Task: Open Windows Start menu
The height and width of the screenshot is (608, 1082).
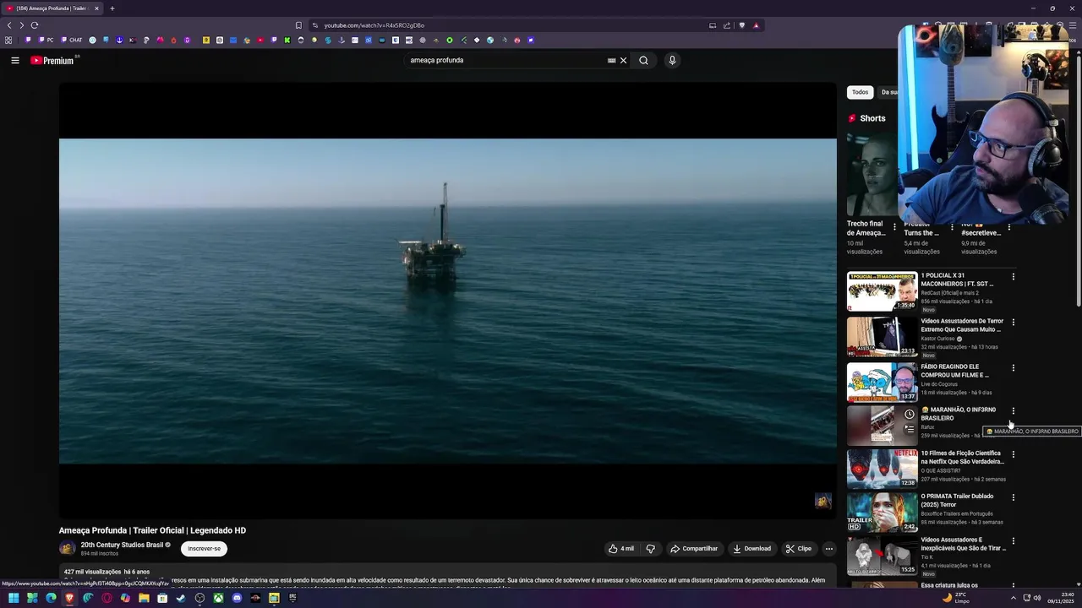Action: tap(14, 598)
